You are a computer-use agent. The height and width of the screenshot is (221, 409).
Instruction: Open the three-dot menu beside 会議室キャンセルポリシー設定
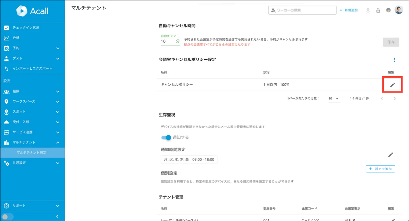pyautogui.click(x=395, y=60)
